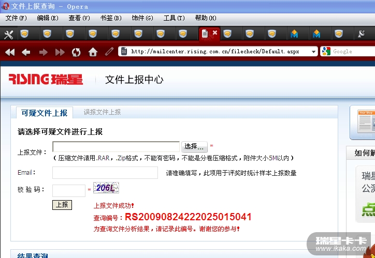Click the 文件上报中心 page heading
The height and width of the screenshot is (258, 375).
pos(134,80)
